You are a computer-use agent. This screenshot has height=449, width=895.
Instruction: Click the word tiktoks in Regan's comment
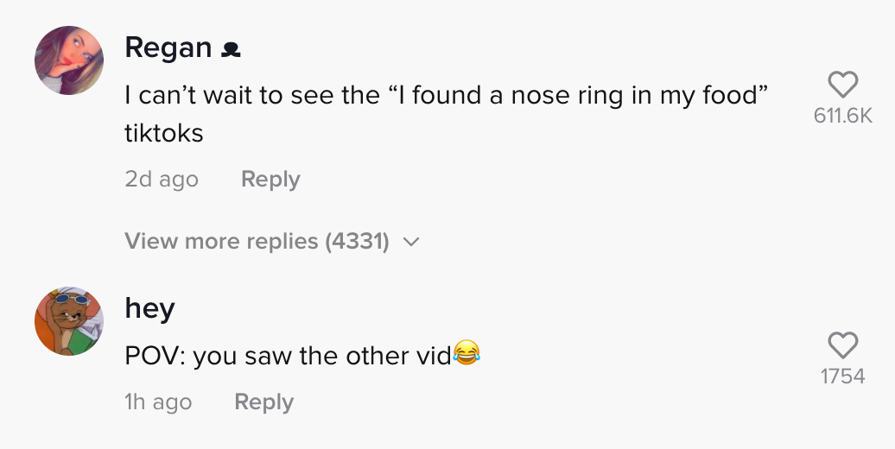click(x=164, y=133)
